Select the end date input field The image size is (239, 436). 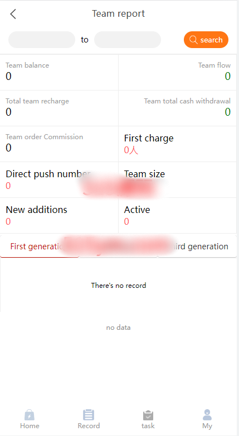(128, 40)
